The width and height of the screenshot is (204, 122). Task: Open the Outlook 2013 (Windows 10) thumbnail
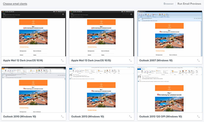(102, 90)
